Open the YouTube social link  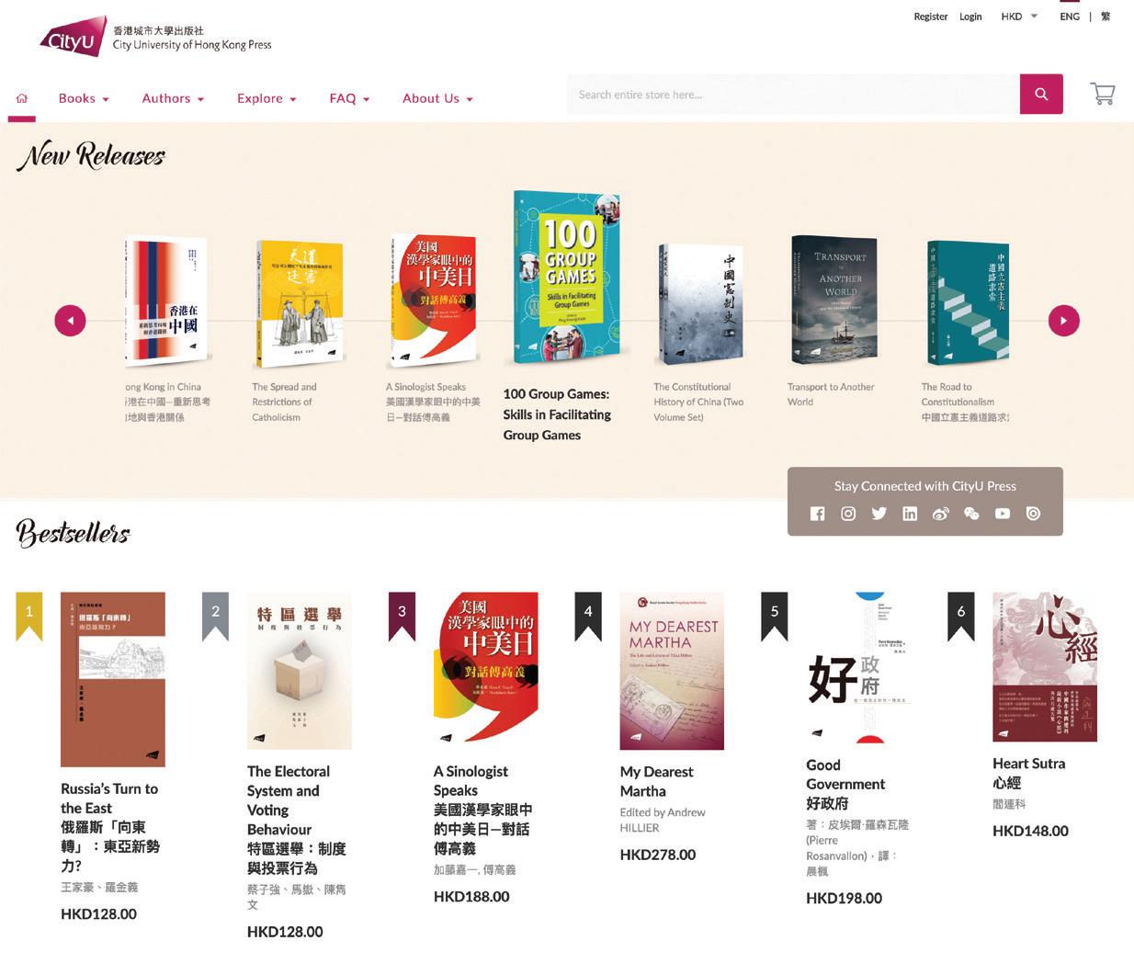pyautogui.click(x=1003, y=514)
